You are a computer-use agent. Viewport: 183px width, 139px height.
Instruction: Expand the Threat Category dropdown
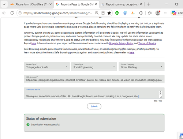pyautogui.click(x=142, y=66)
